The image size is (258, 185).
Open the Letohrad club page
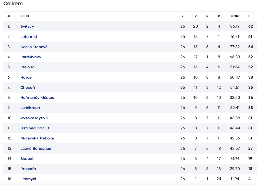(x=29, y=37)
